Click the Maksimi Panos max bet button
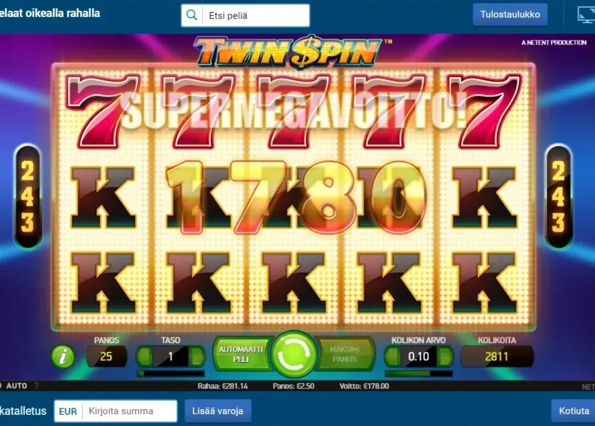595x426 pixels. tap(344, 354)
